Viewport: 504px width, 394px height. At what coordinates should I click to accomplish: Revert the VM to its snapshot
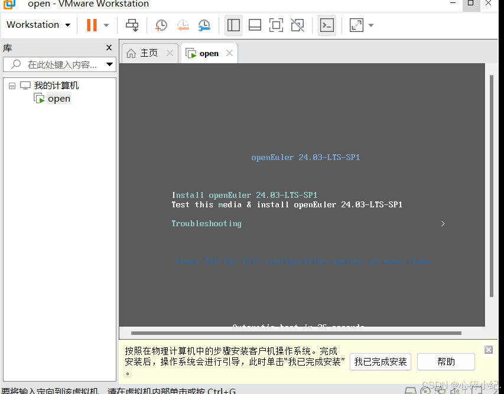pos(182,25)
